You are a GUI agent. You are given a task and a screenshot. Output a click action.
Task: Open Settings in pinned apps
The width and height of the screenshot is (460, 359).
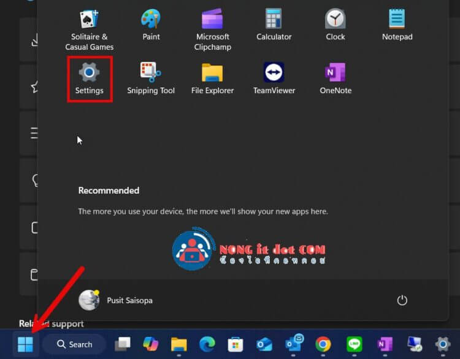pos(90,79)
